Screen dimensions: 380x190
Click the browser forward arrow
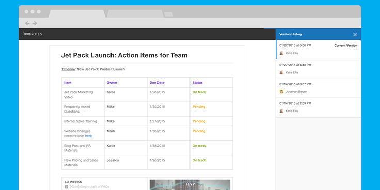click(35, 23)
